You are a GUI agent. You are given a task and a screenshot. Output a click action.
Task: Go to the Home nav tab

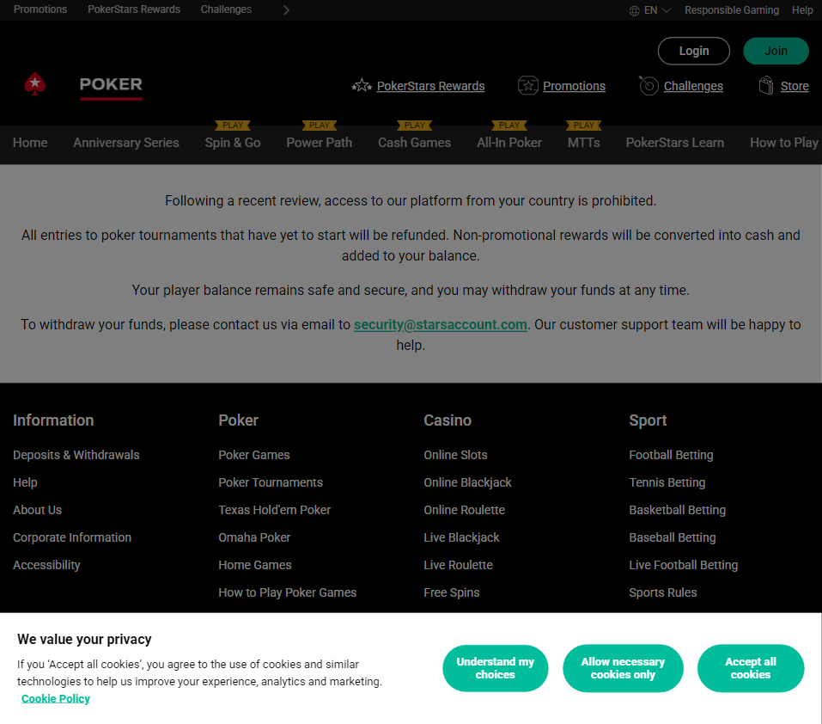(x=30, y=143)
